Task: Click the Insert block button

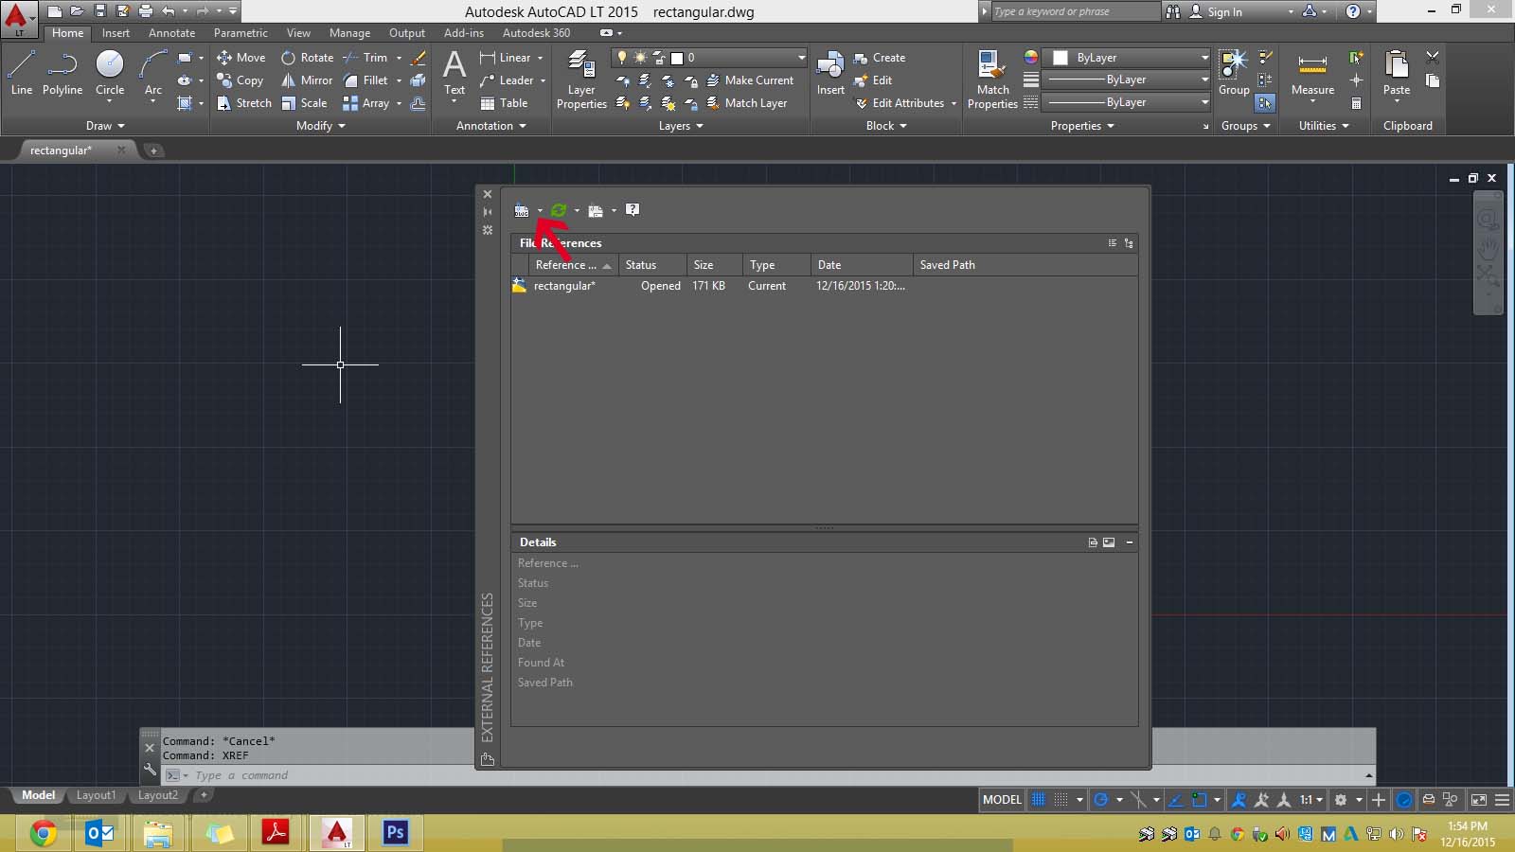Action: click(x=830, y=74)
